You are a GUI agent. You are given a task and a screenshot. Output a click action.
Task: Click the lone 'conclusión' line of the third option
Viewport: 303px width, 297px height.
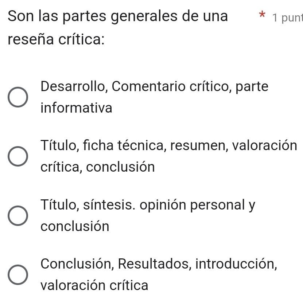point(75,227)
